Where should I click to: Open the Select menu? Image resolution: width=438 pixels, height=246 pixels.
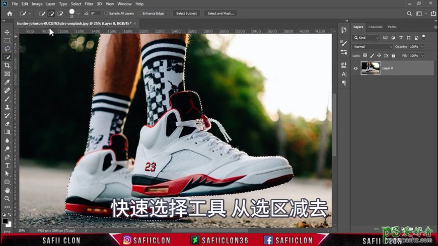76,4
